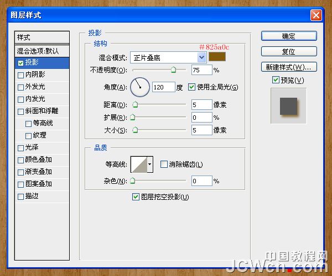Select 样式 in the left panel
This screenshot has width=332, height=276.
(x=42, y=38)
